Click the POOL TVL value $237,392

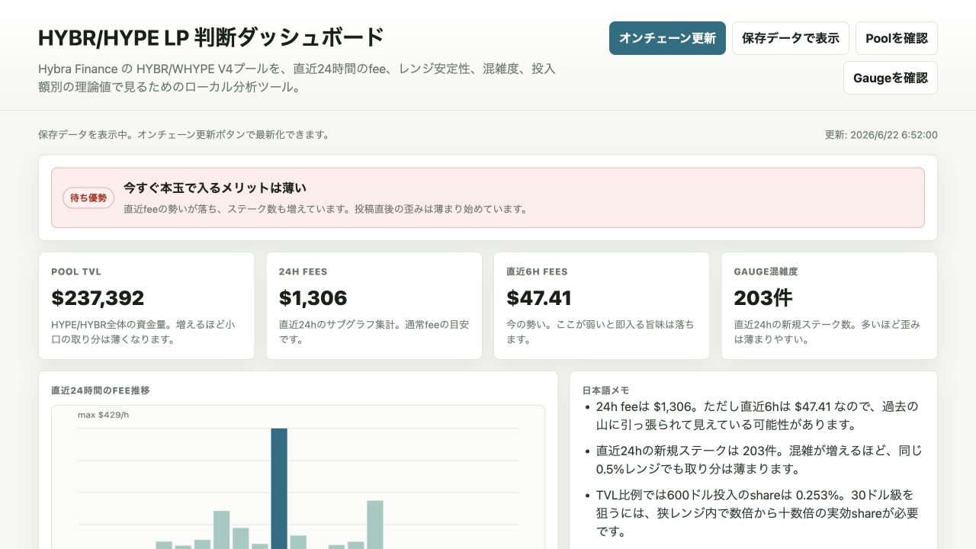point(98,297)
